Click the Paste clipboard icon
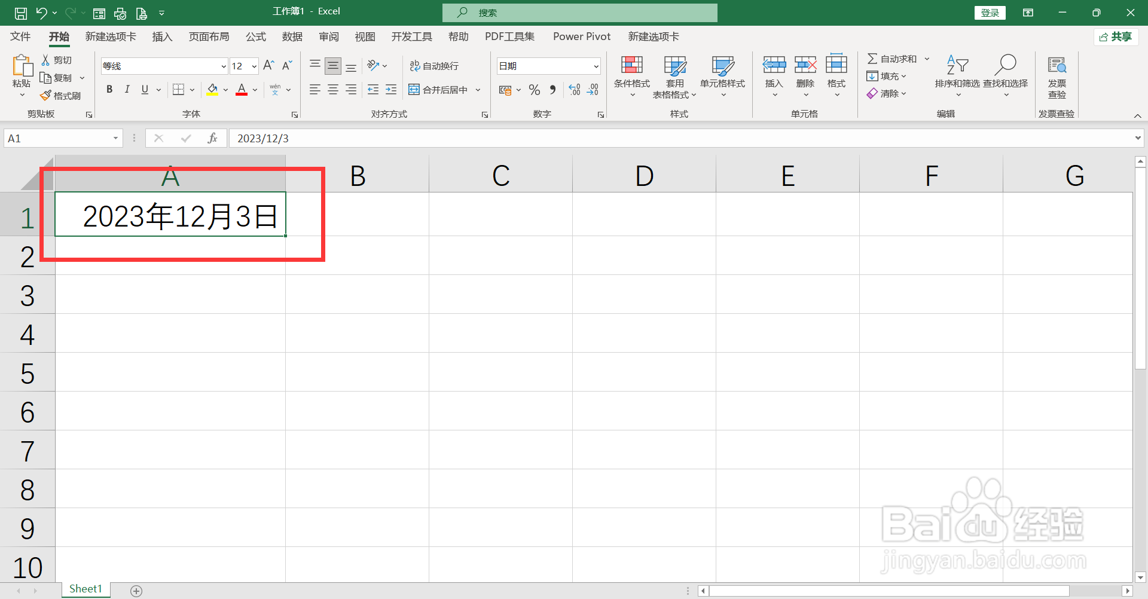The width and height of the screenshot is (1148, 599). click(22, 66)
